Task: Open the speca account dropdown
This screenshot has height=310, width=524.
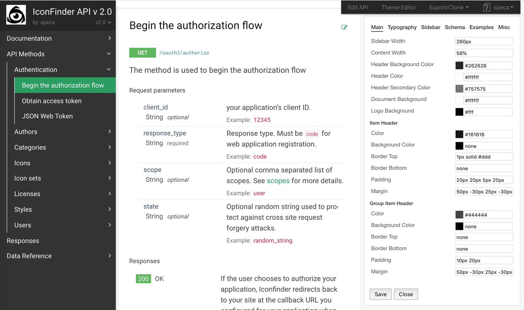Action: point(504,7)
